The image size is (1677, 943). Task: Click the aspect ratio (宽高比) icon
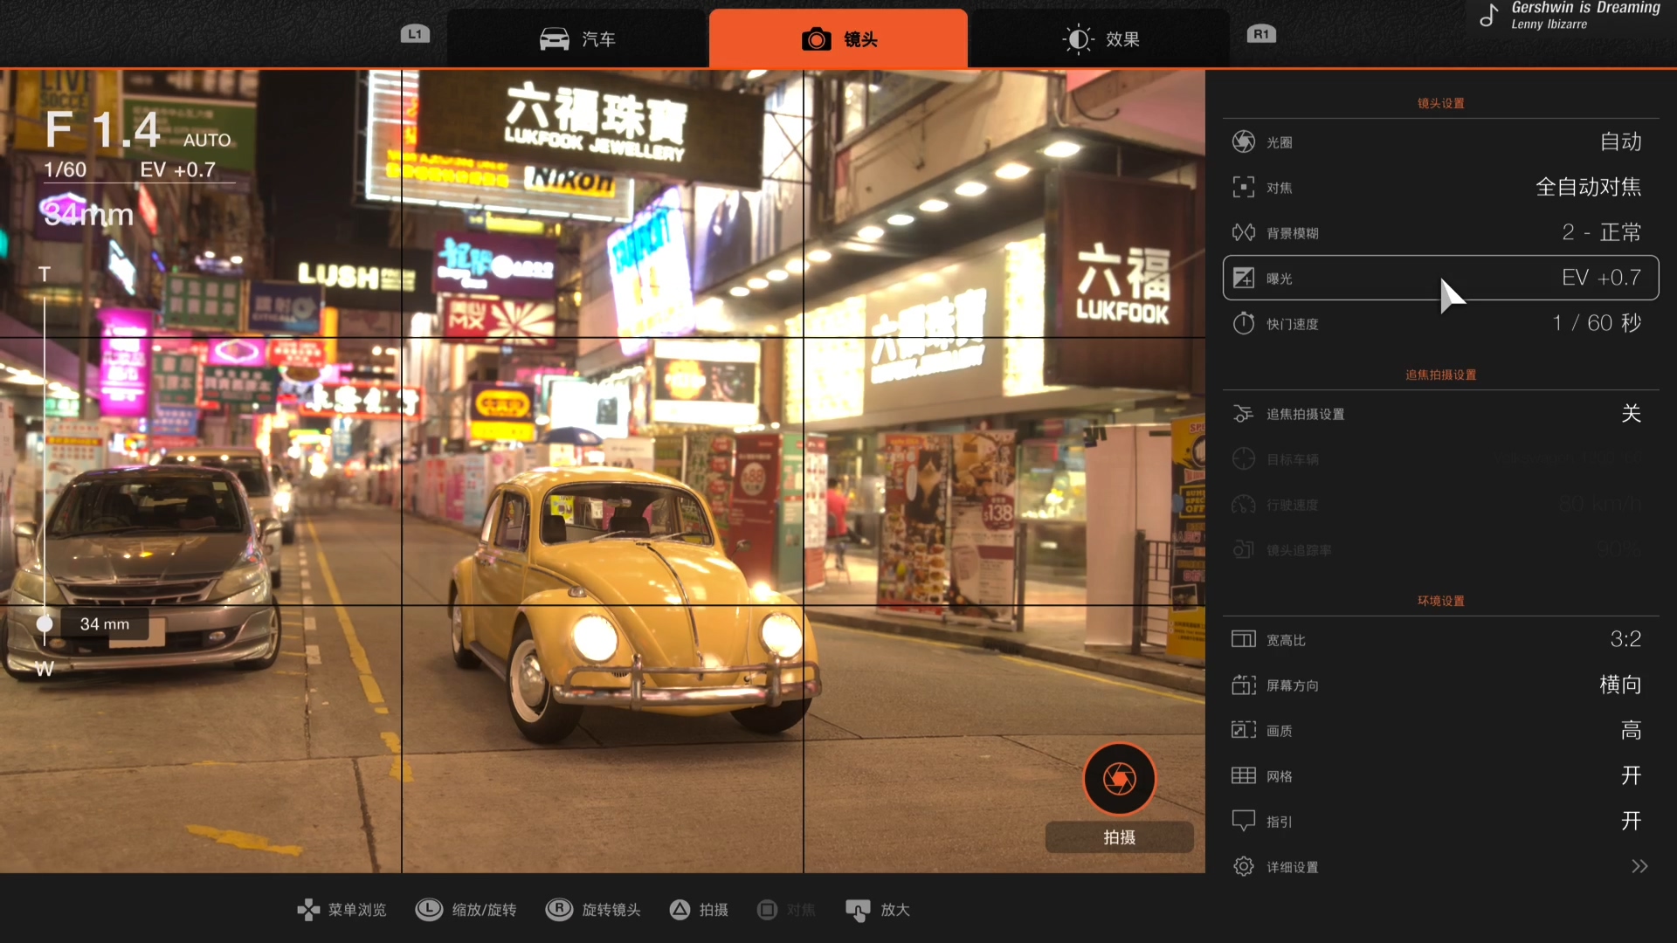[1244, 639]
